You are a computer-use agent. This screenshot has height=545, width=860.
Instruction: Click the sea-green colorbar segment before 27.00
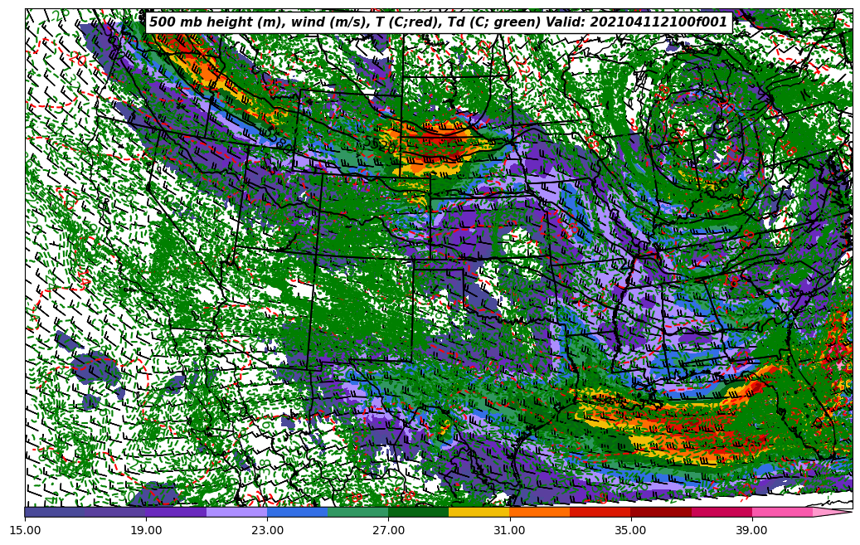358,512
